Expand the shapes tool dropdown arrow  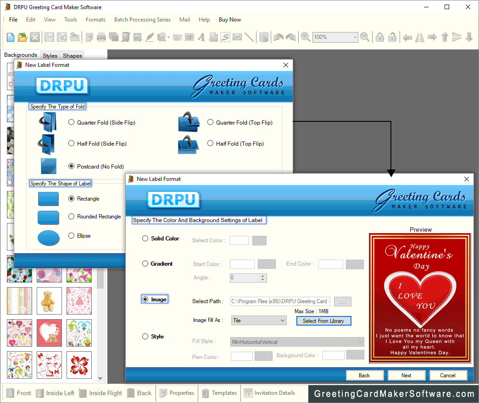(168, 37)
